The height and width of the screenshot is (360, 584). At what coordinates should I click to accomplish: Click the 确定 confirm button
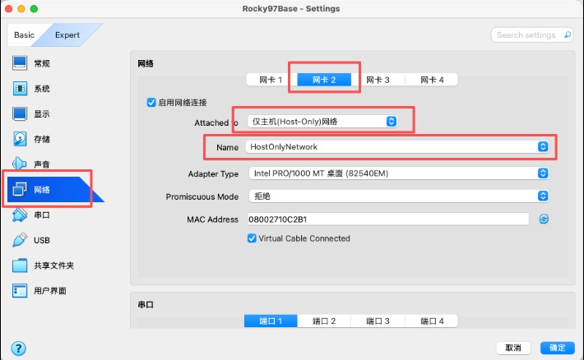tap(557, 348)
